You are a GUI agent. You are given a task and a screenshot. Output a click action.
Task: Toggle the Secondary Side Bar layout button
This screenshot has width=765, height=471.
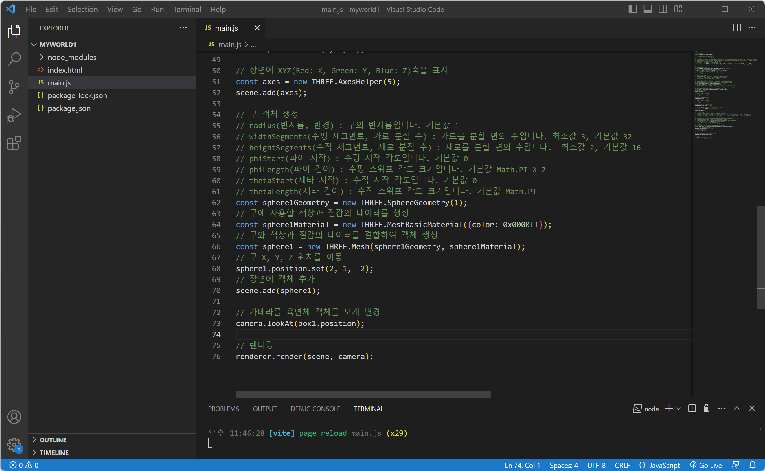point(663,9)
